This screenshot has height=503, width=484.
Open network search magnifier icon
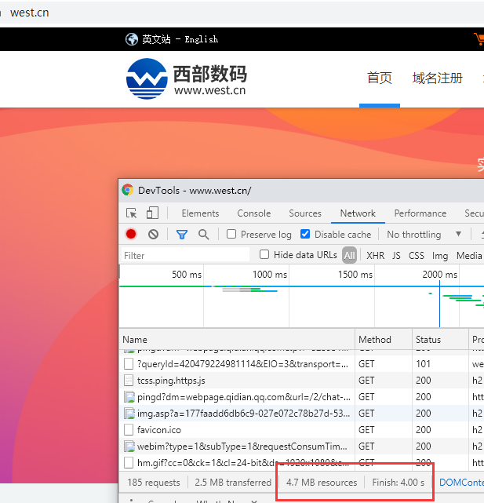pos(204,235)
